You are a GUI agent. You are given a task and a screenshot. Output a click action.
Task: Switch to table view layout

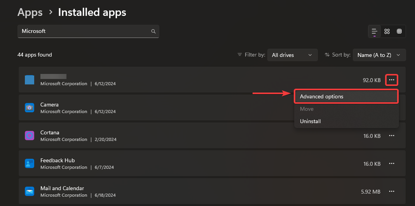click(399, 31)
